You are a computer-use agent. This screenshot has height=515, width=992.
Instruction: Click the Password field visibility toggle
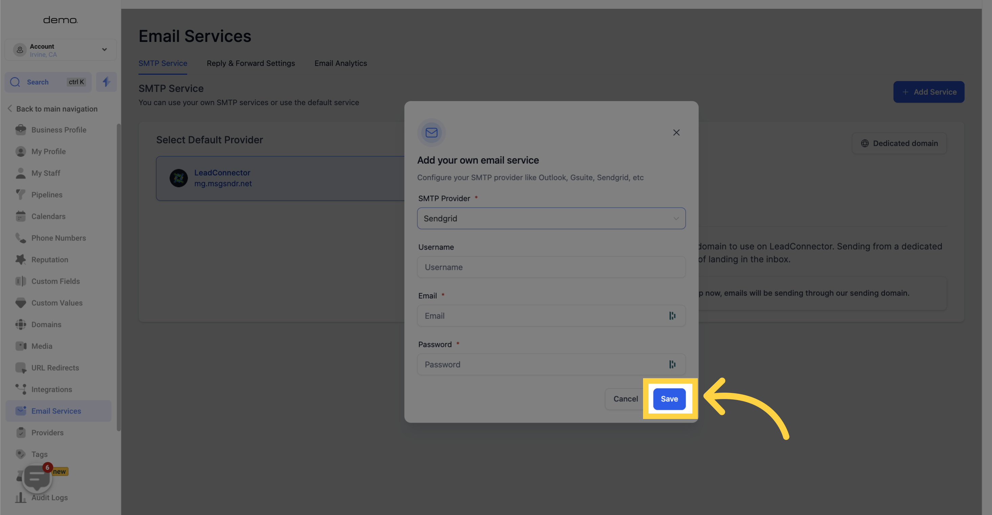[x=673, y=364]
